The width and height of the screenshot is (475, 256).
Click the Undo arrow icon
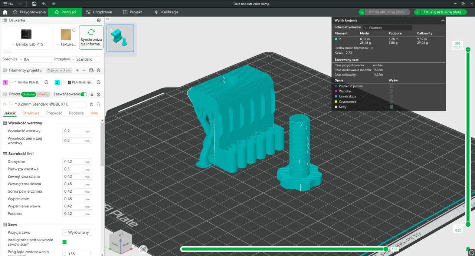pyautogui.click(x=44, y=4)
